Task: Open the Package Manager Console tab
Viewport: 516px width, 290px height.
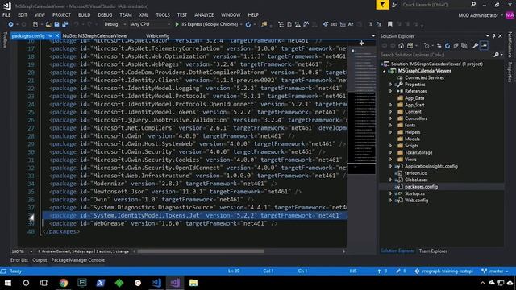Action: tap(78, 260)
